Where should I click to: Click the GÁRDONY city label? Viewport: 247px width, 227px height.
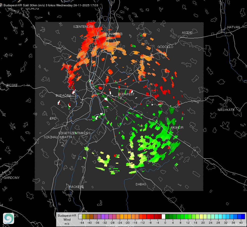point(12,178)
